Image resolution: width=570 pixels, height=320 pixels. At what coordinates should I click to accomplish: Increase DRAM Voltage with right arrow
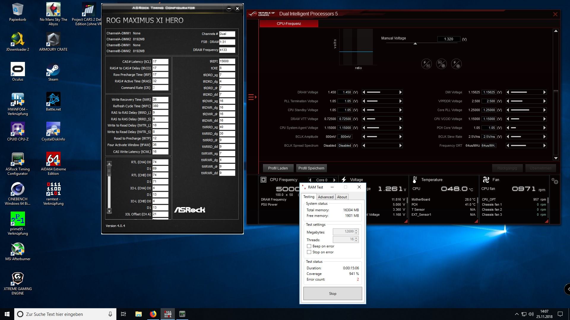click(x=400, y=92)
